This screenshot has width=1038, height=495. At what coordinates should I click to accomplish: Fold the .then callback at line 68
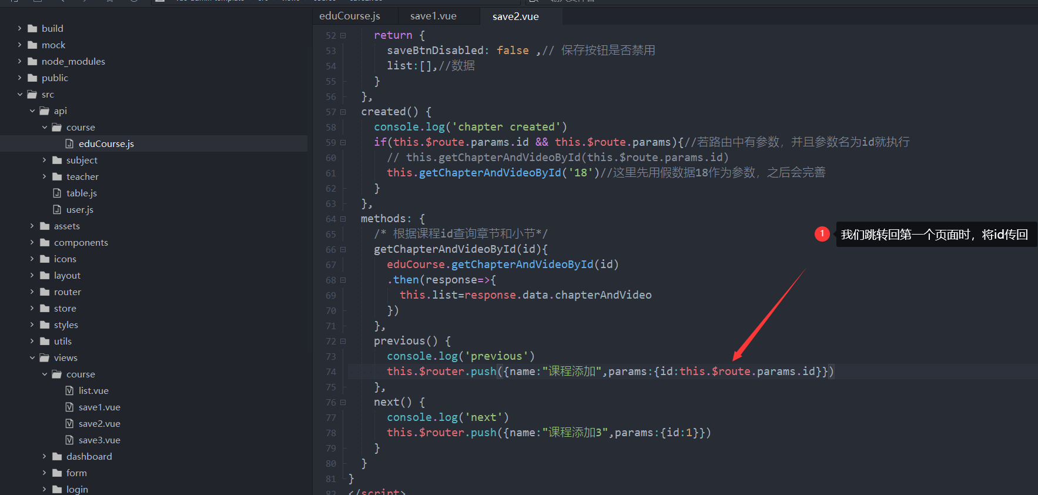point(343,280)
